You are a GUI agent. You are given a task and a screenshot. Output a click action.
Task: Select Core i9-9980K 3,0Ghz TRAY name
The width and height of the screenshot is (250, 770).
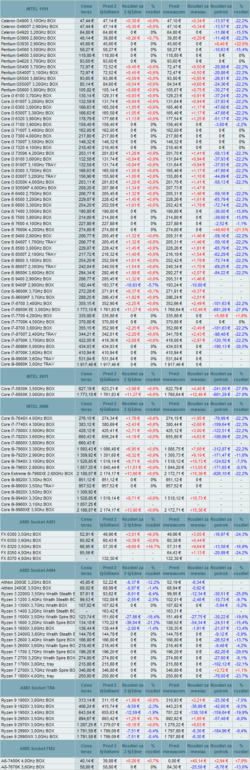28,364
